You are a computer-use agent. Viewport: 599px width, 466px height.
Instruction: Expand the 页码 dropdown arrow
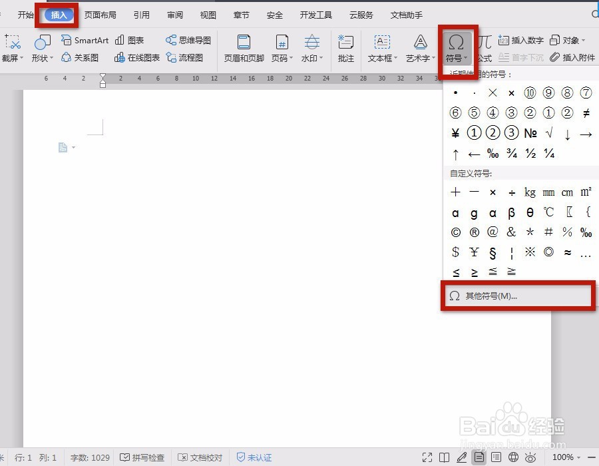point(291,58)
